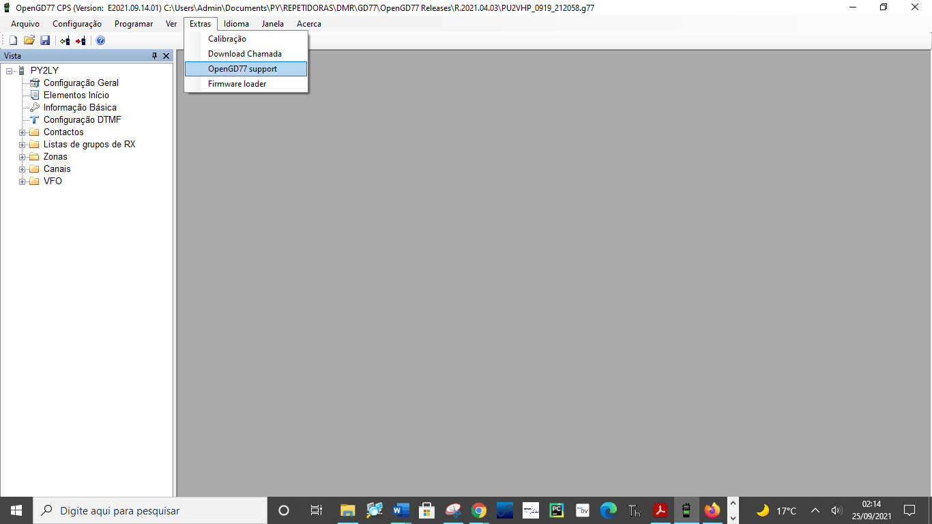Show hidden system tray icons
The width and height of the screenshot is (932, 524).
815,510
